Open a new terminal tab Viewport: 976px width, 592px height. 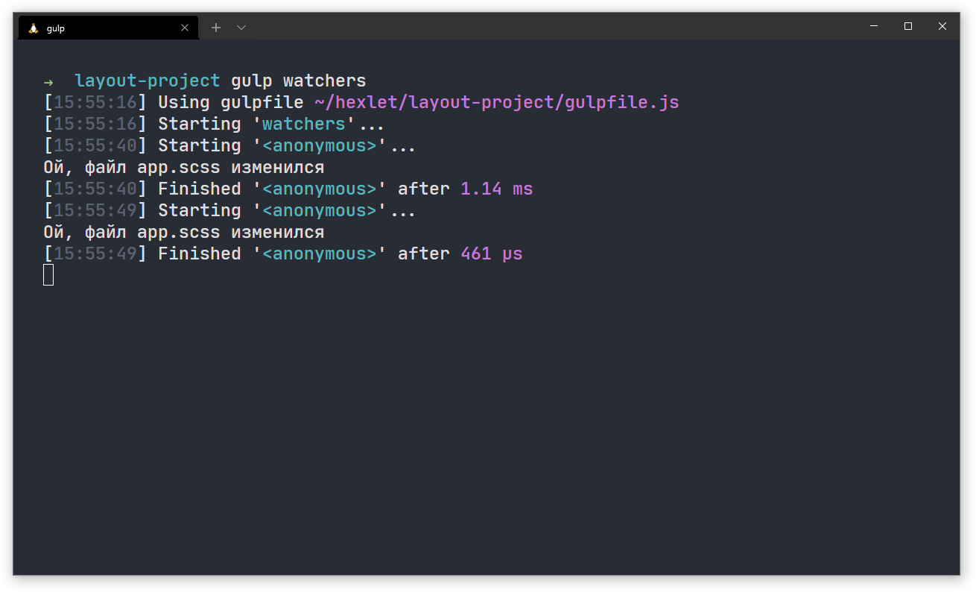216,28
